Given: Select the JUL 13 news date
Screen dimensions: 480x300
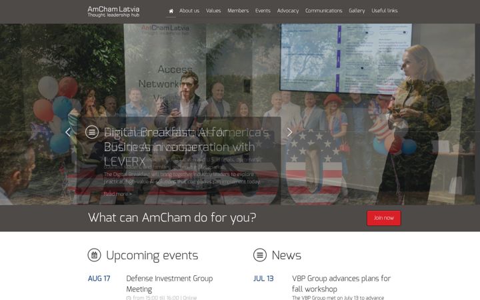Looking at the screenshot, I should (x=263, y=279).
